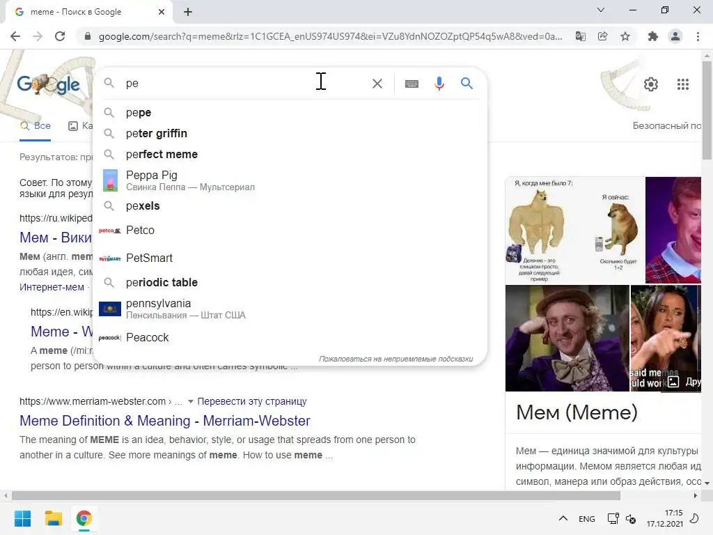
Task: Click the Chrome forward arrow
Action: coord(38,36)
